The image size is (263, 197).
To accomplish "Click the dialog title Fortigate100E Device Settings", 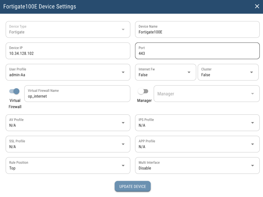I will click(40, 6).
